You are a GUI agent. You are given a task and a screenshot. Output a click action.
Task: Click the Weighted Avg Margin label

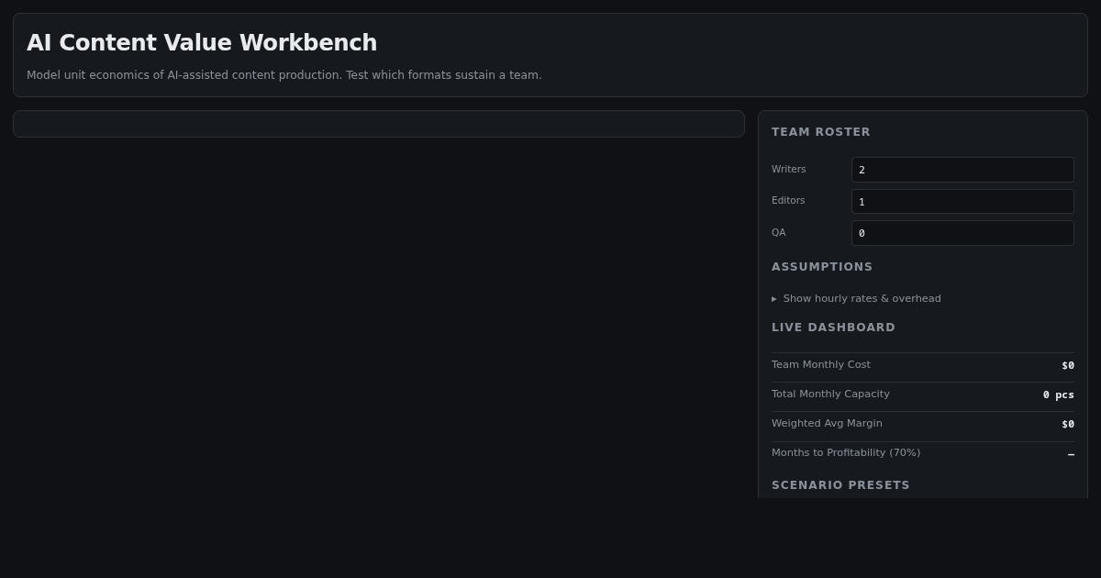(827, 423)
